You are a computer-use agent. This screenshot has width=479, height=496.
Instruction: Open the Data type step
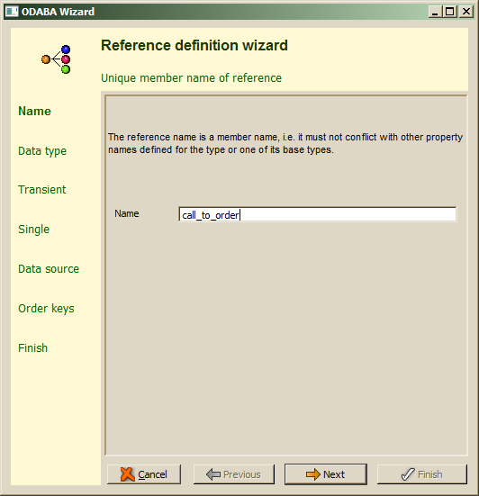[42, 151]
